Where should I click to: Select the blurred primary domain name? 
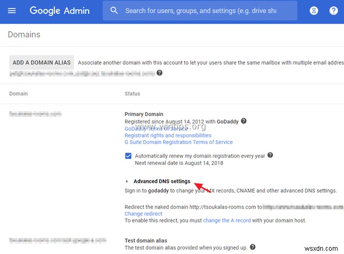pyautogui.click(x=35, y=114)
